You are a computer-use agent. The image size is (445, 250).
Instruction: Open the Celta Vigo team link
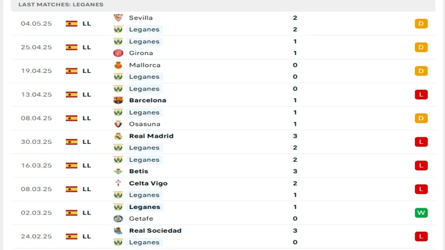148,183
